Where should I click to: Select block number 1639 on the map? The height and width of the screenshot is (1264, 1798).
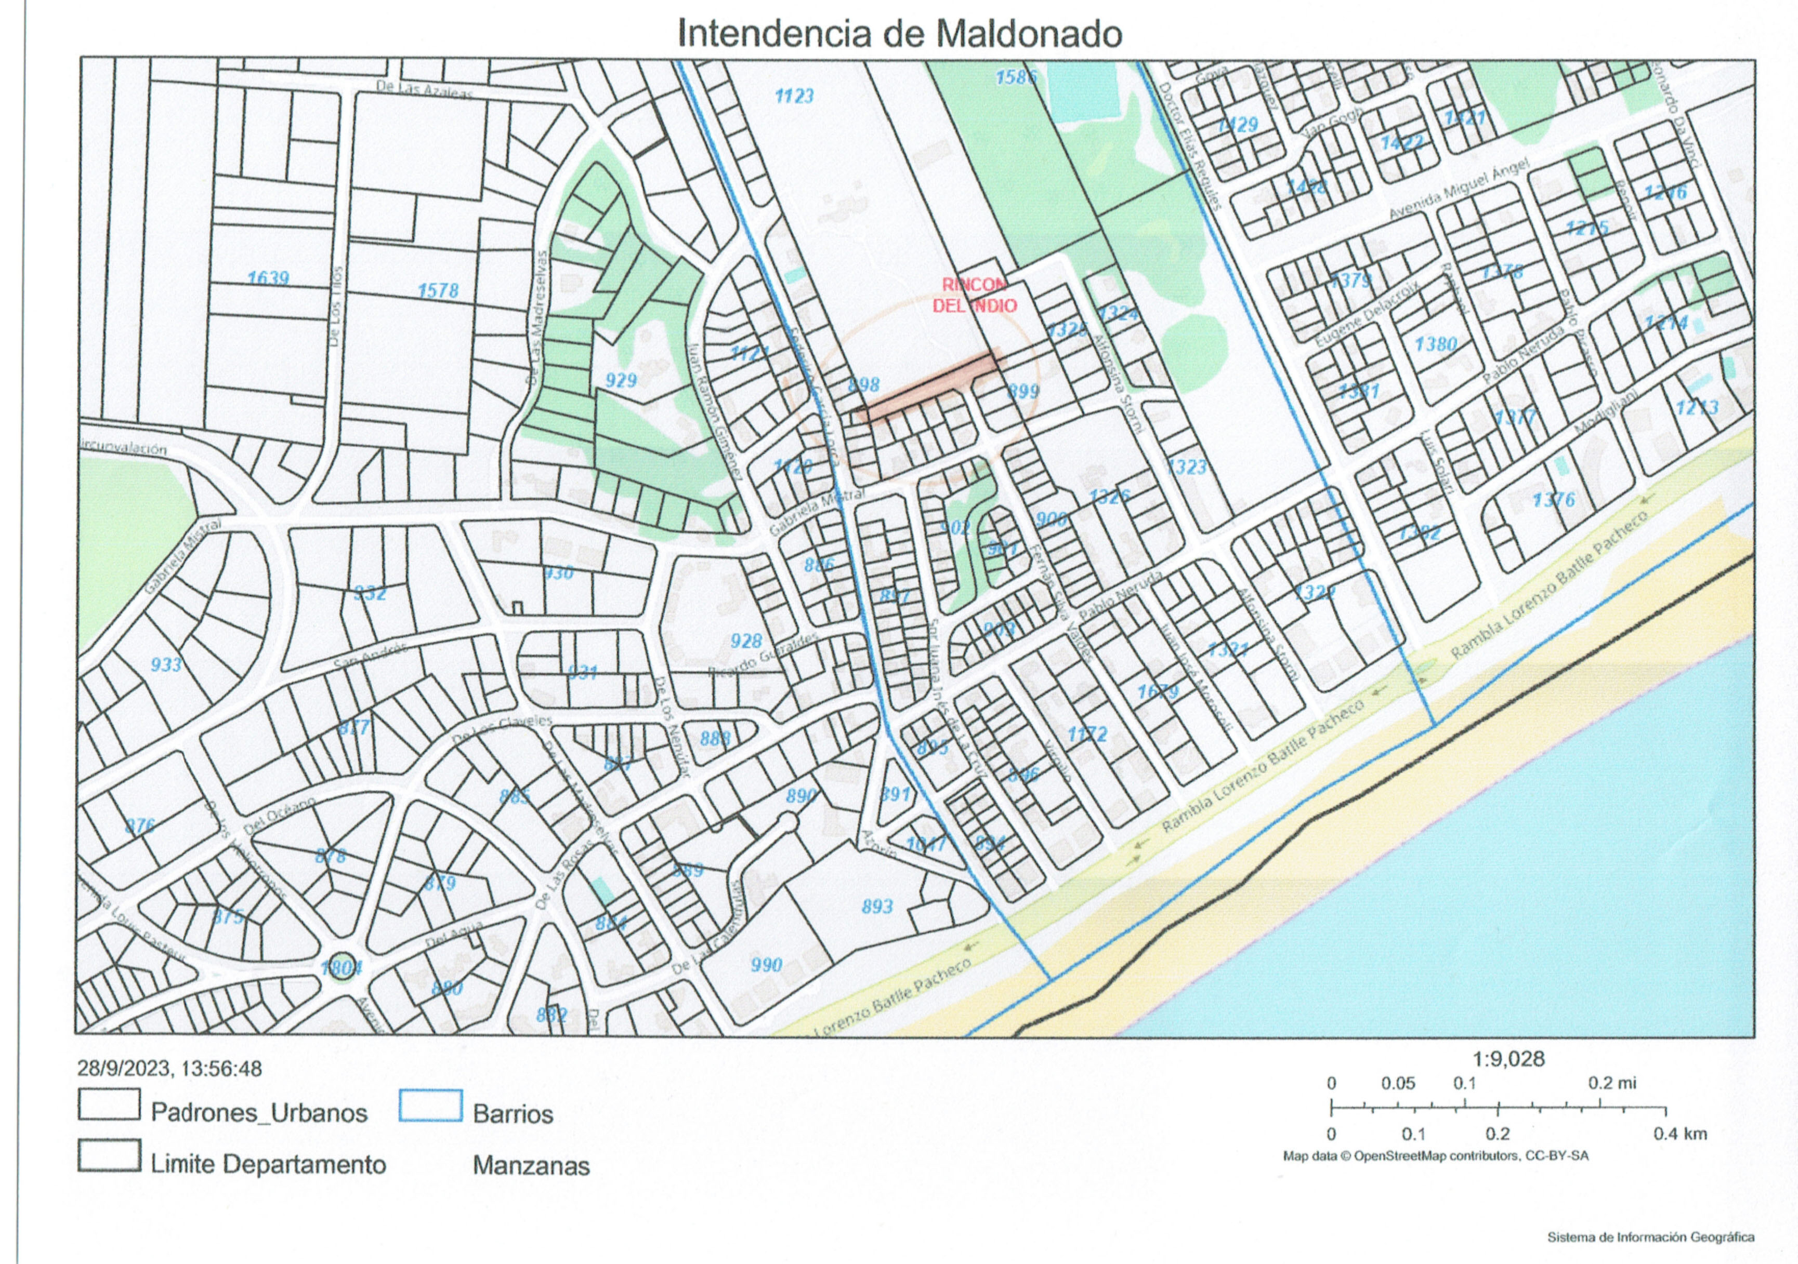click(268, 278)
